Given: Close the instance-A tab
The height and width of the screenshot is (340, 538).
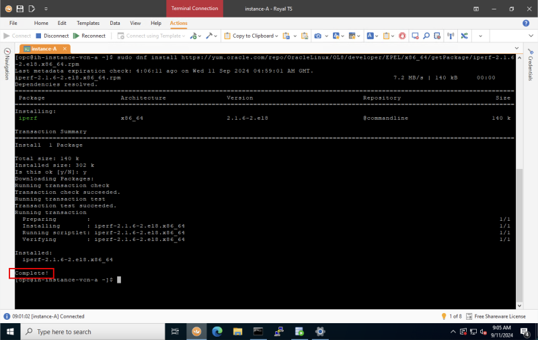Looking at the screenshot, I should (x=63, y=48).
